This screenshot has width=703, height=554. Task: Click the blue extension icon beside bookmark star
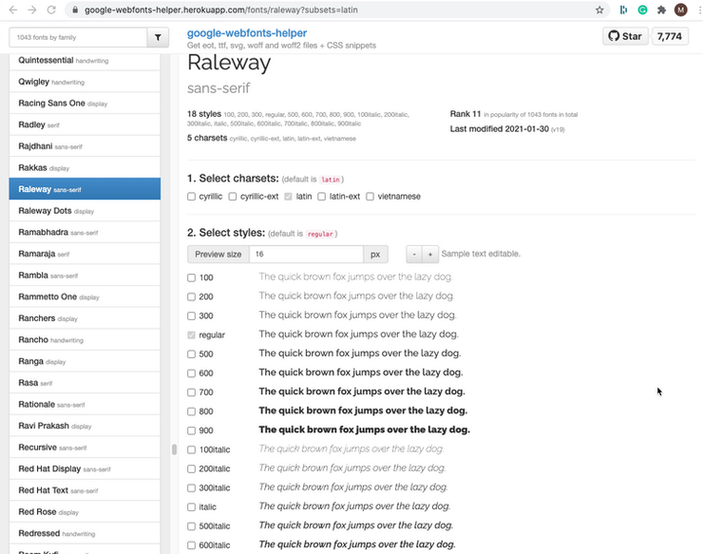(x=623, y=10)
